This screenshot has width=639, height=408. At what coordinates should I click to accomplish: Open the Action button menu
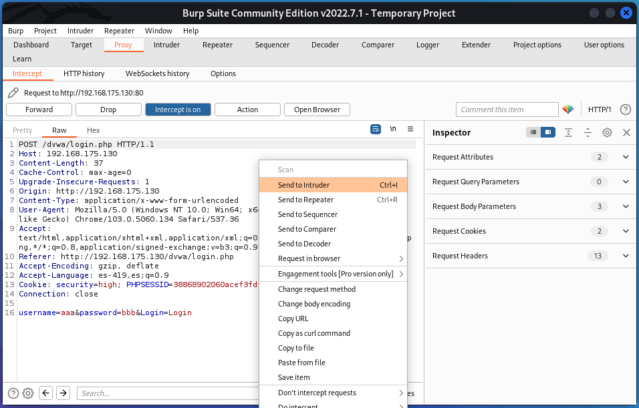(x=247, y=110)
